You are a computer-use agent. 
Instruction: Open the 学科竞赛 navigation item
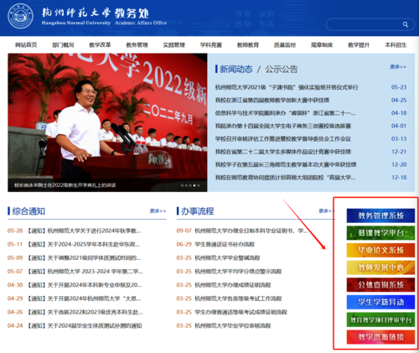coord(211,44)
